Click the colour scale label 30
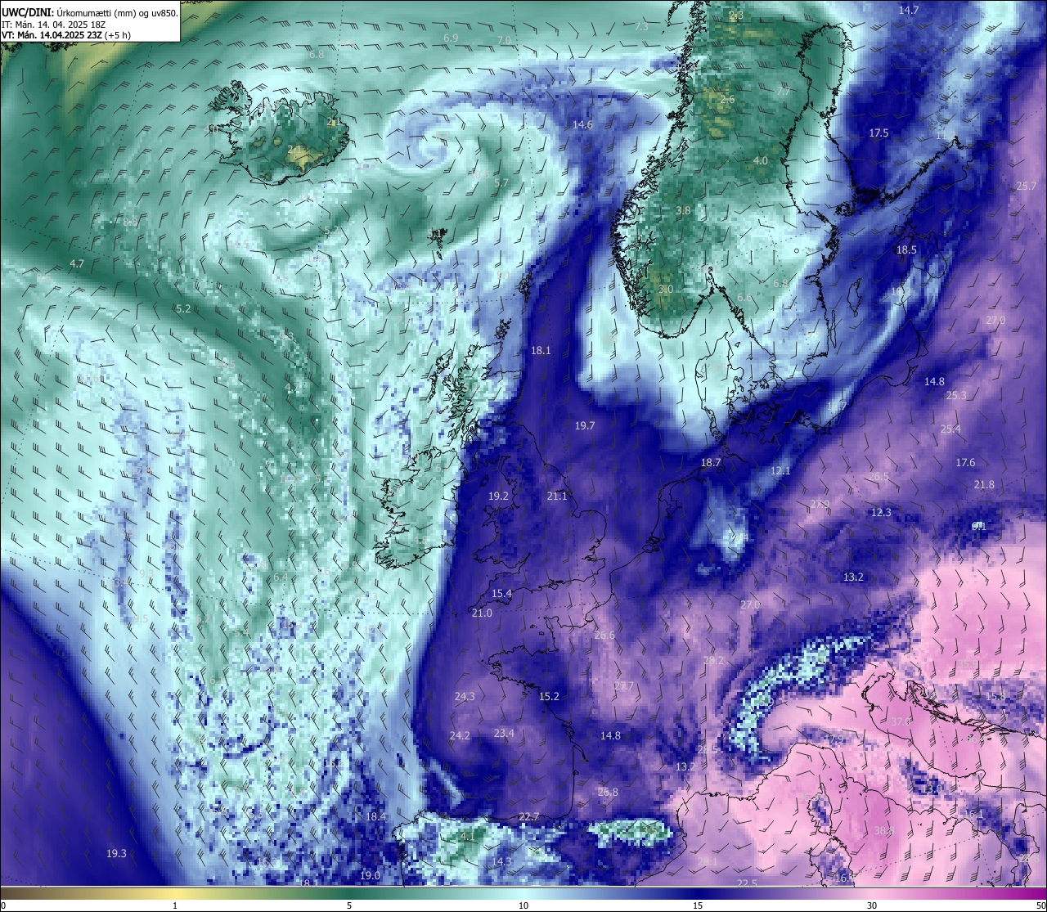This screenshot has width=1047, height=912. (x=872, y=905)
